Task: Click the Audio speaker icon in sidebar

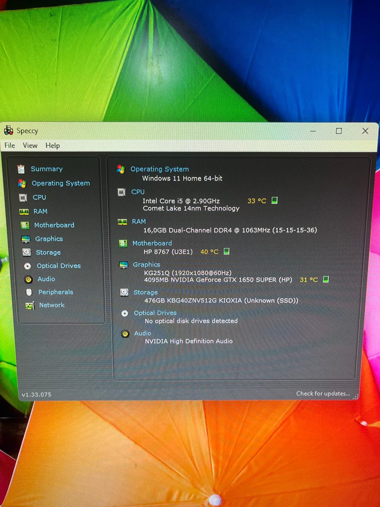Action: pos(28,279)
